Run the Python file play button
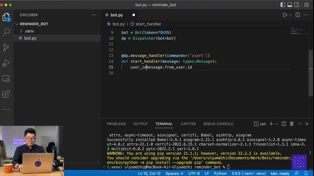The width and height of the screenshot is (314, 176). pyautogui.click(x=285, y=15)
